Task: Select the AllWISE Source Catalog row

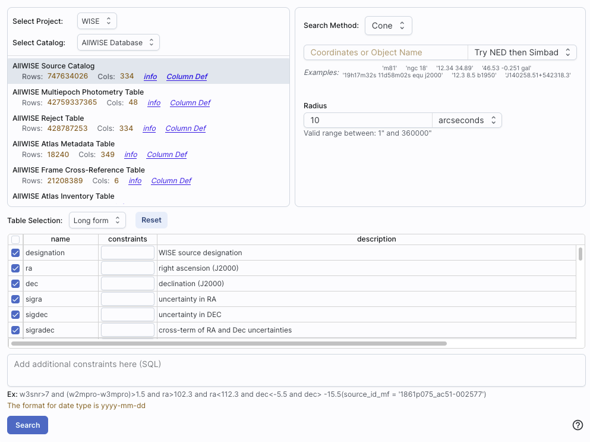Action: pos(149,71)
